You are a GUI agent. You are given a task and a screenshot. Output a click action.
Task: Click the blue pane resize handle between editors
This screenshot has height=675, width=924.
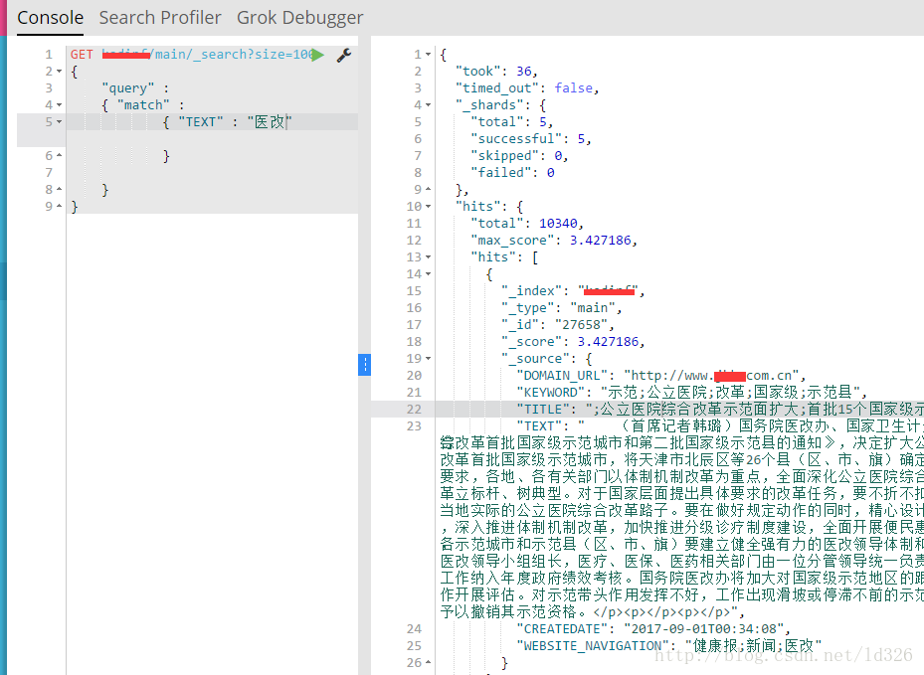[x=364, y=365]
